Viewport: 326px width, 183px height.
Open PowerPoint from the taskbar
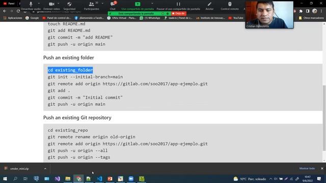(x=110, y=178)
